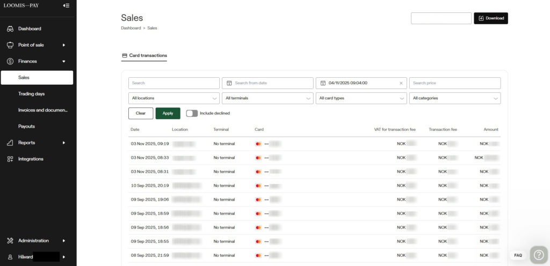Collapse the sidebar with the menu icon
The height and width of the screenshot is (266, 550).
tap(66, 5)
